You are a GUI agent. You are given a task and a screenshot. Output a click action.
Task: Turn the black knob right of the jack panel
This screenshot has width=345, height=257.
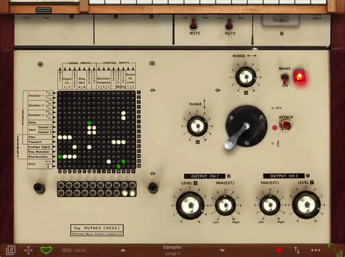click(153, 188)
